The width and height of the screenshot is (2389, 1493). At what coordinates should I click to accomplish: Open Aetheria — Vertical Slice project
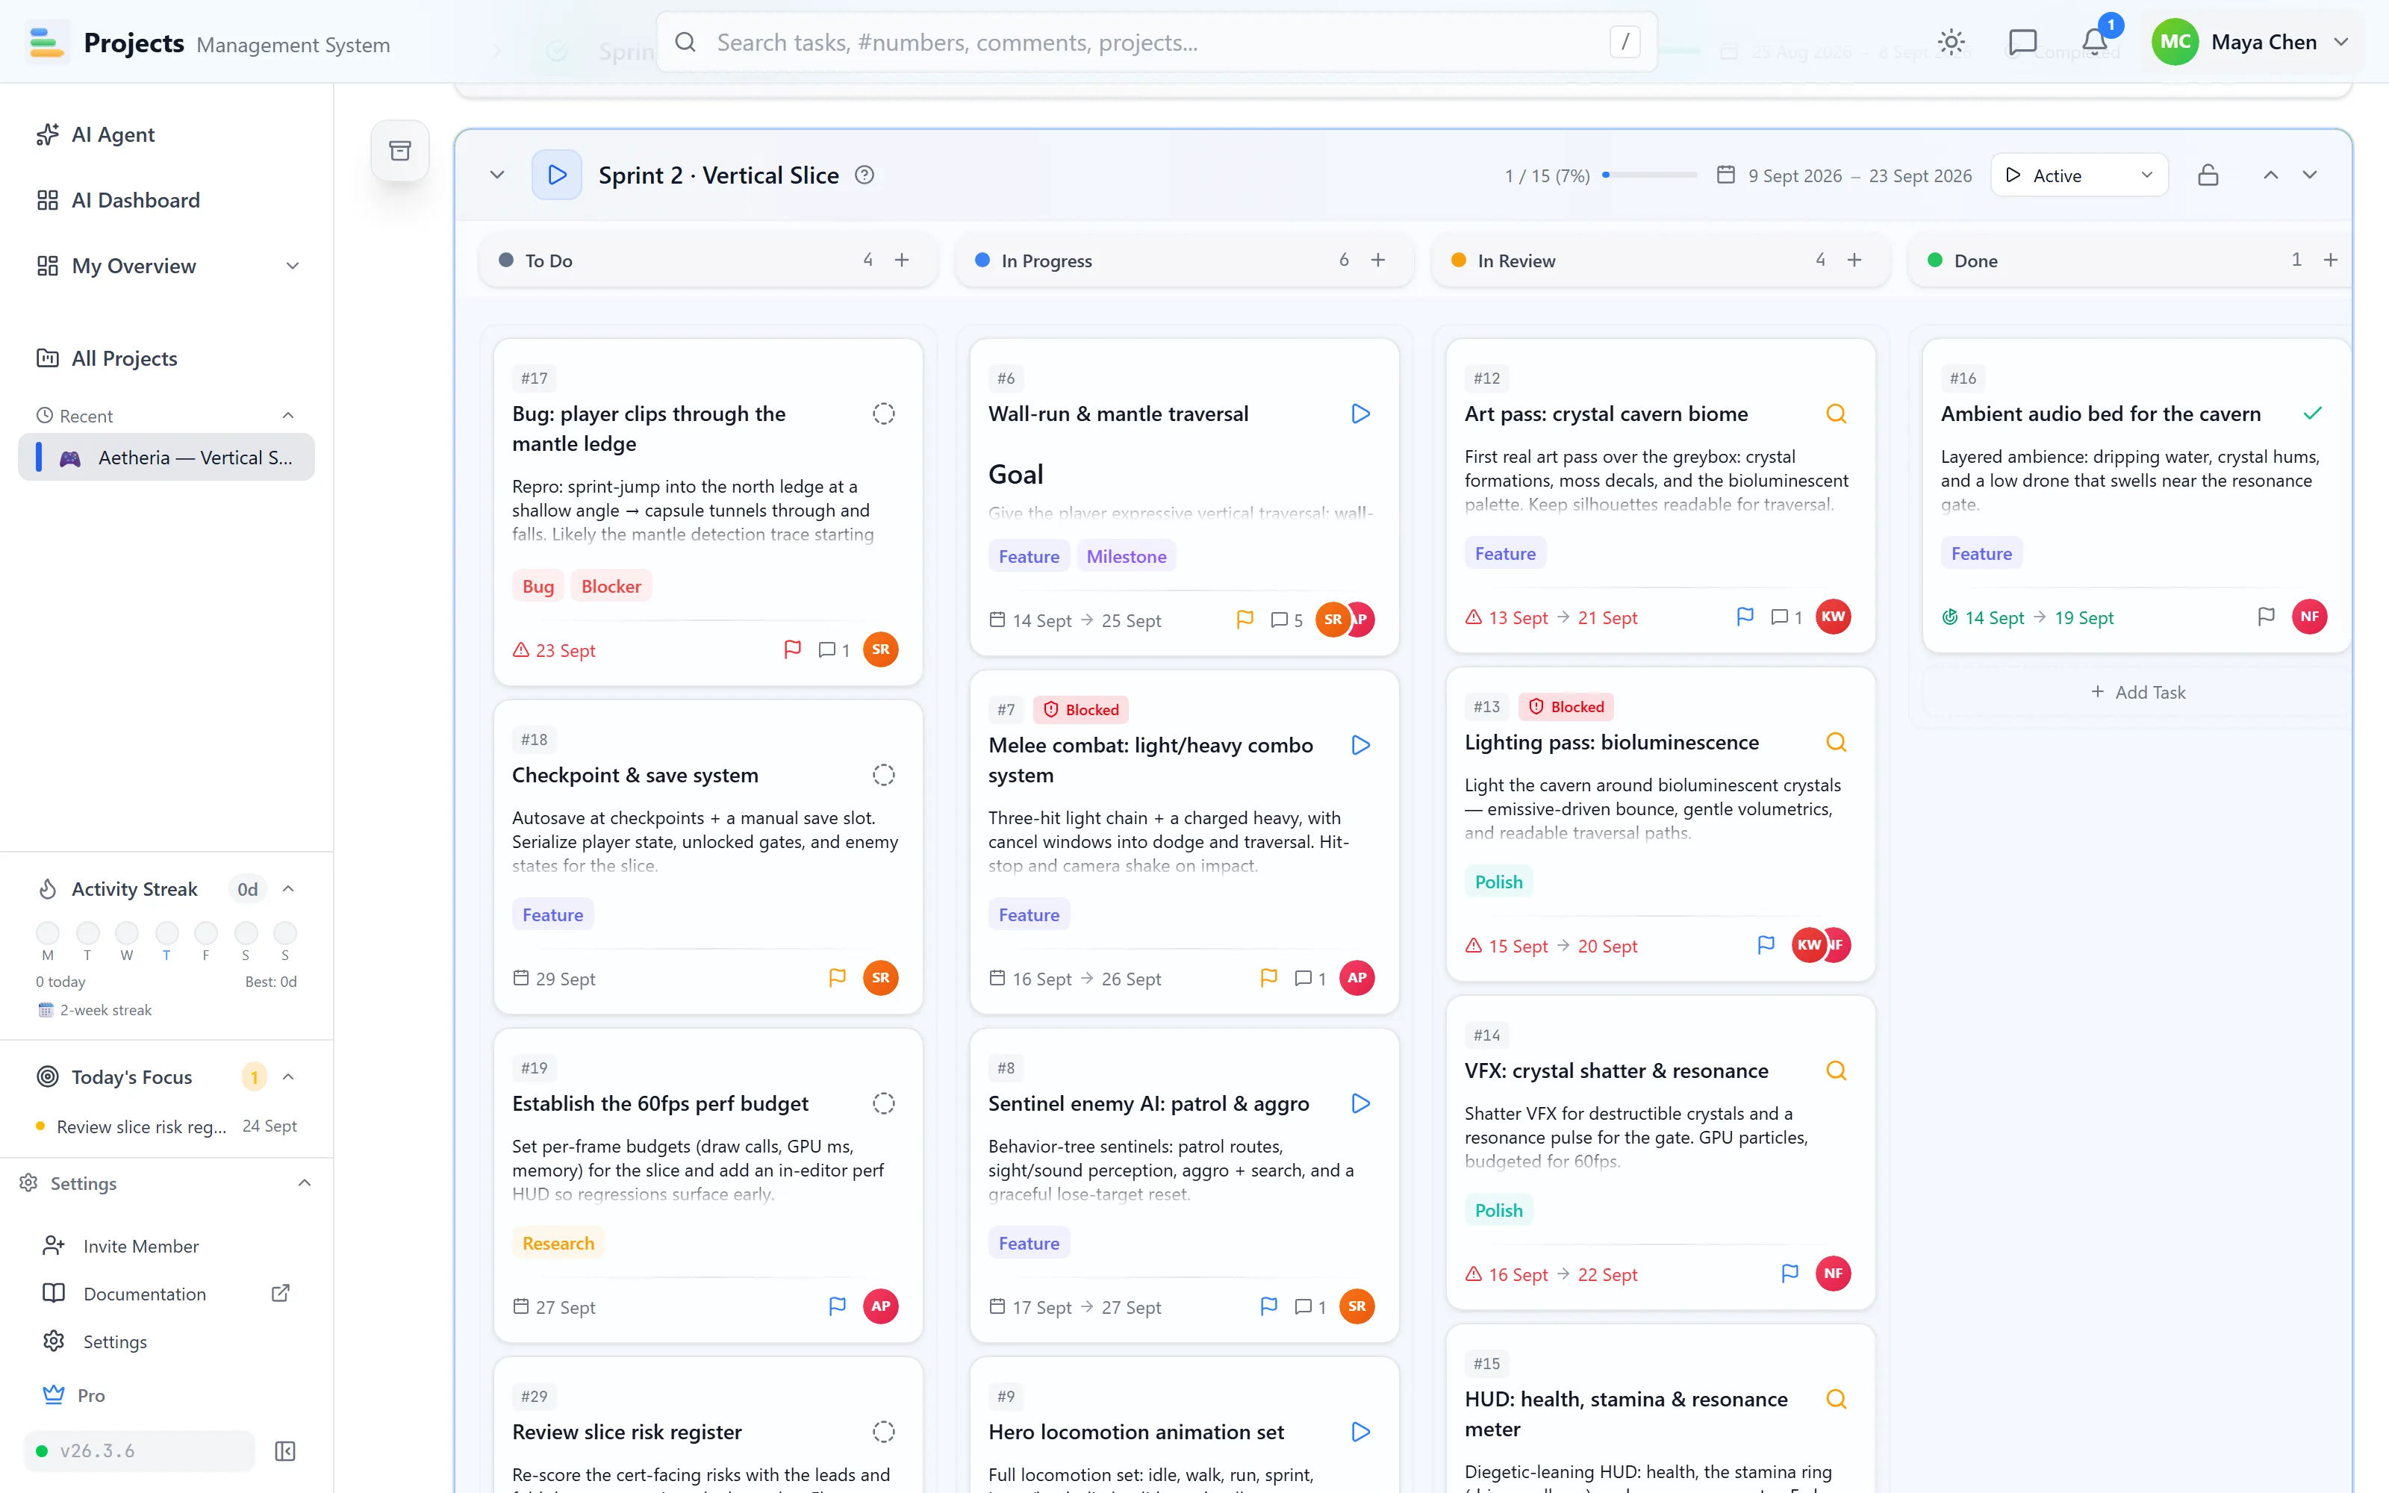click(x=166, y=457)
